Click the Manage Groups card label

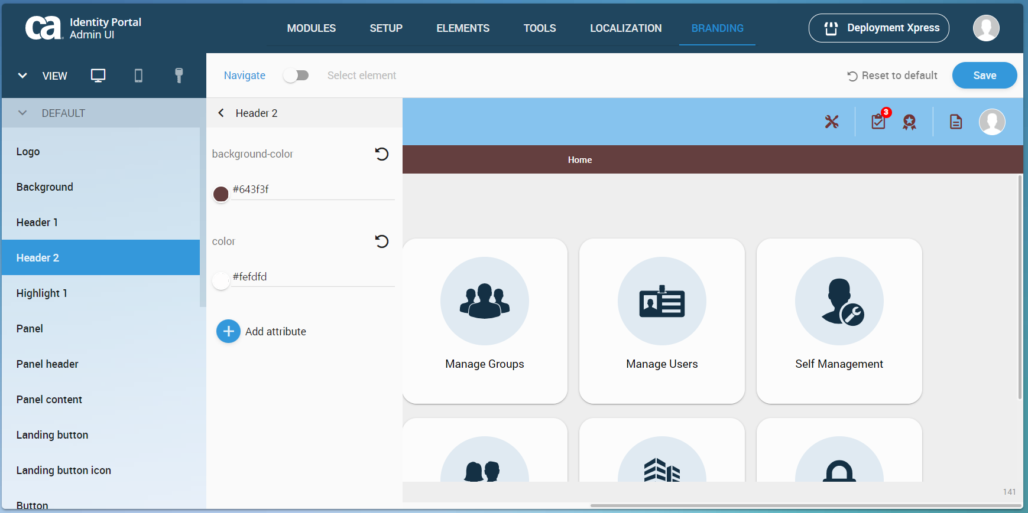click(x=485, y=364)
